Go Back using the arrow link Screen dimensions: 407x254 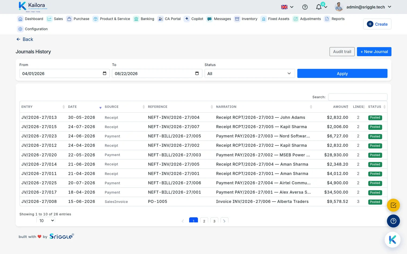point(25,39)
